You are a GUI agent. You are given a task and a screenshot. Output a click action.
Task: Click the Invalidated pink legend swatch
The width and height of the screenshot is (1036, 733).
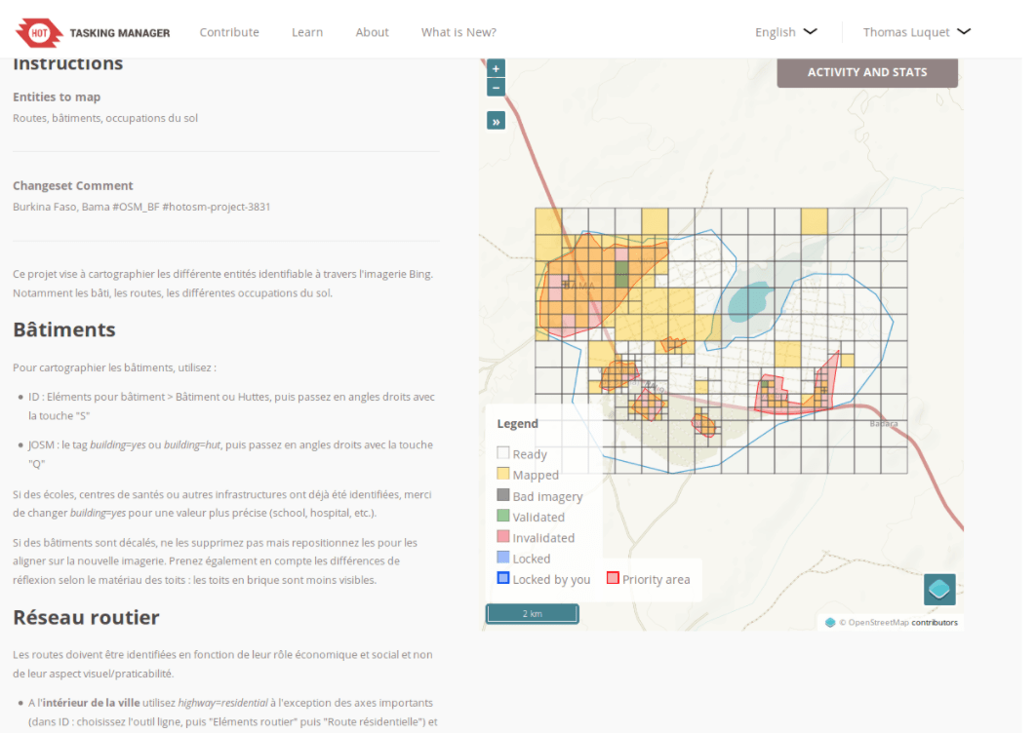pyautogui.click(x=503, y=537)
